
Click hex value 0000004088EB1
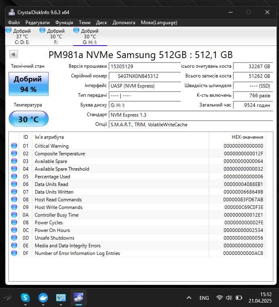[x=243, y=184]
